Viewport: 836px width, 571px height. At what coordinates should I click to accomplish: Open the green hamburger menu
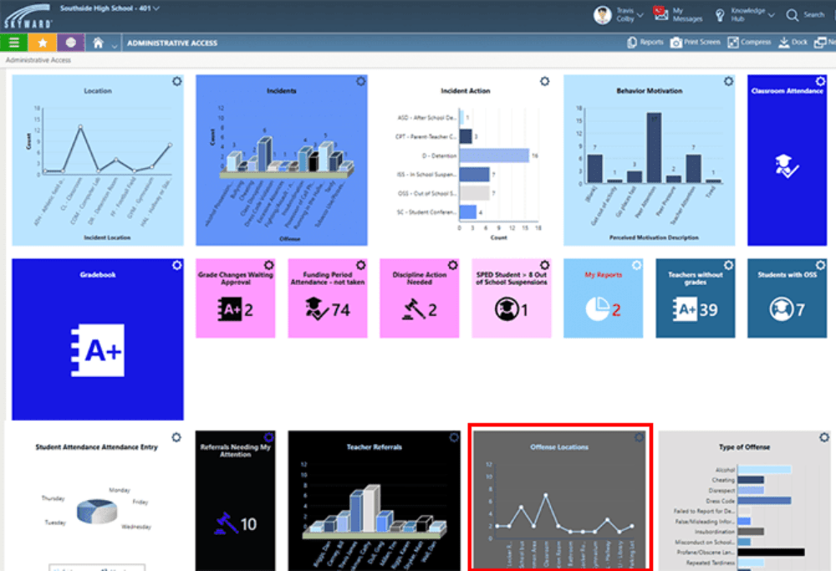(x=15, y=41)
